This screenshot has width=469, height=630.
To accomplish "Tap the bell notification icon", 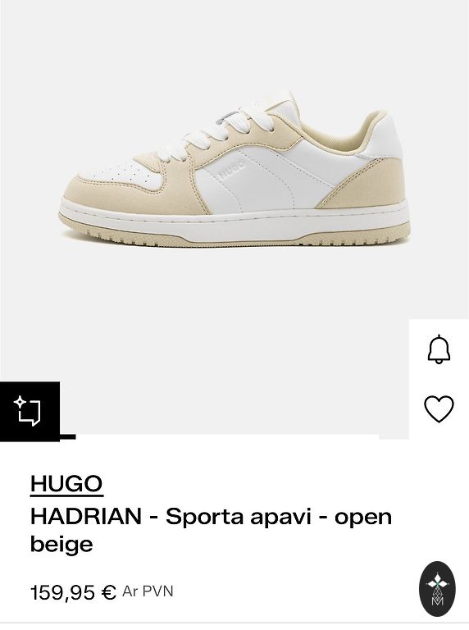I will 439,349.
